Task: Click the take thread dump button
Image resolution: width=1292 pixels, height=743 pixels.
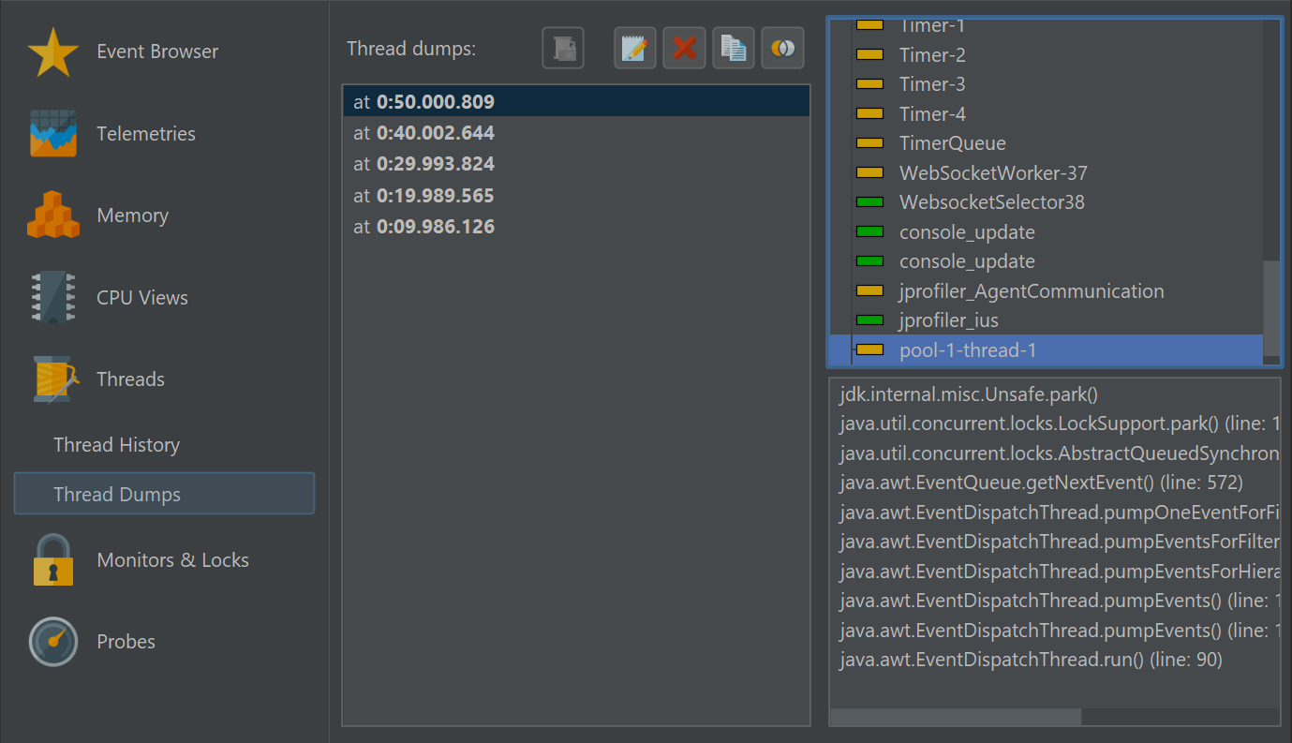Action: (563, 48)
